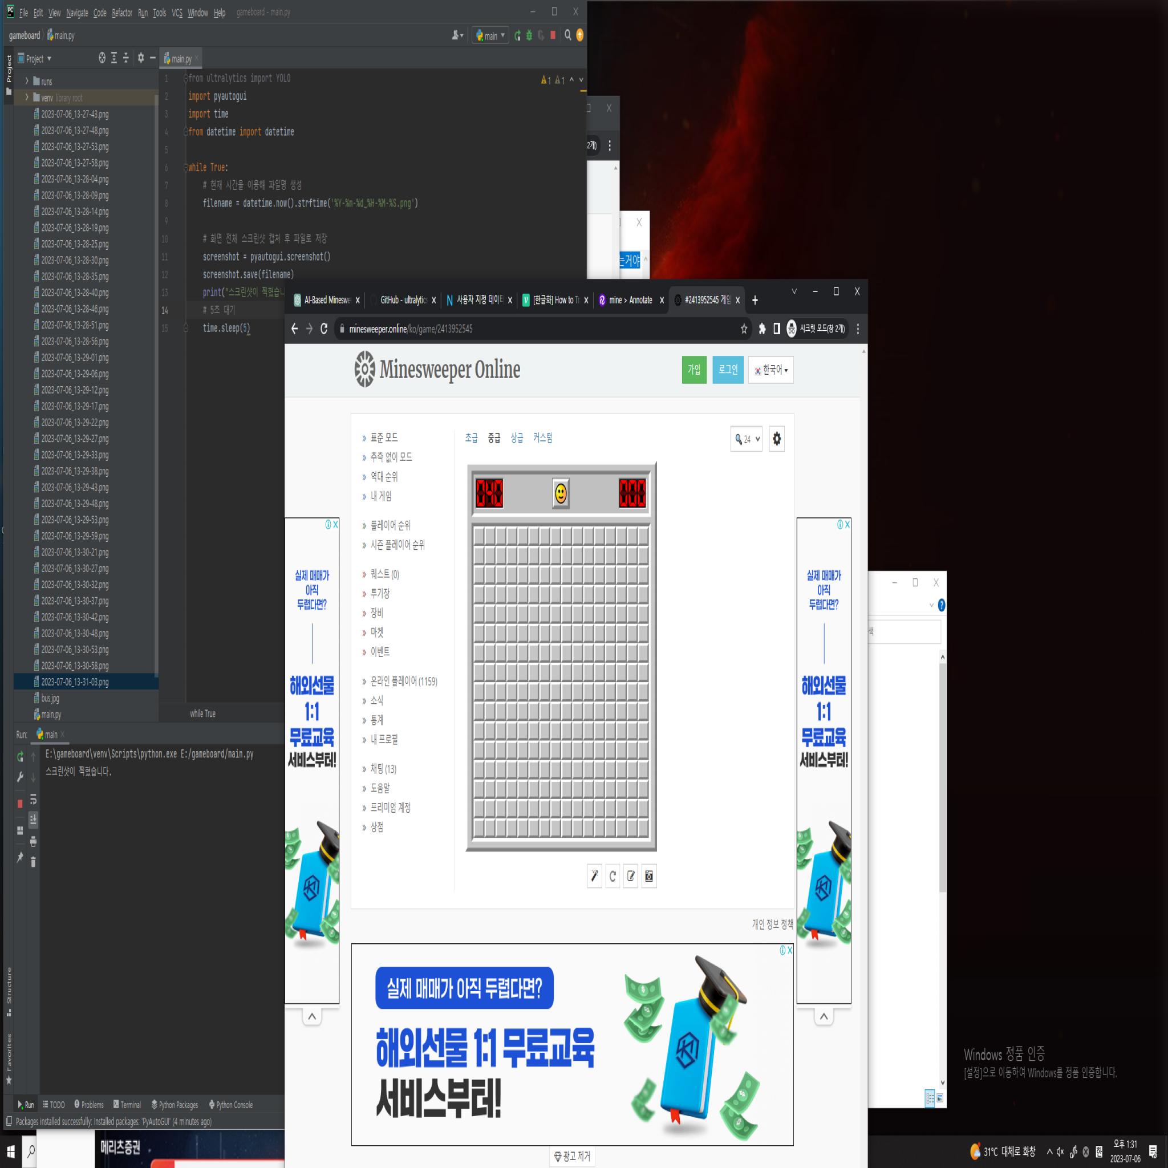1168x1168 pixels.
Task: Open Windows taskbar search
Action: pos(31,1151)
